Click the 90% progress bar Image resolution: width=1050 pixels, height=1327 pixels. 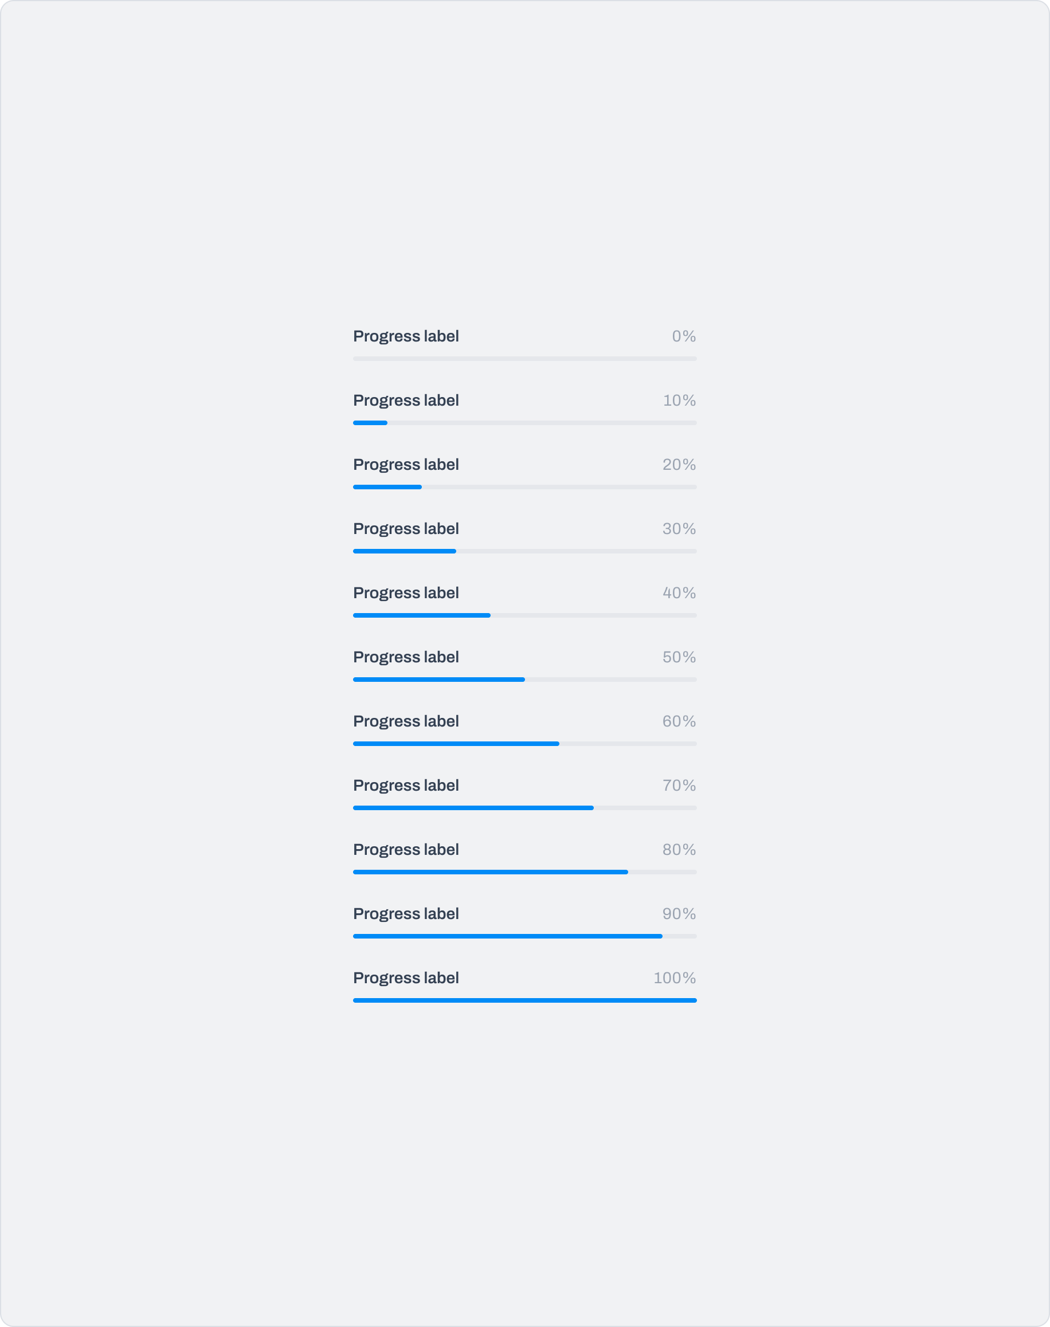coord(524,937)
